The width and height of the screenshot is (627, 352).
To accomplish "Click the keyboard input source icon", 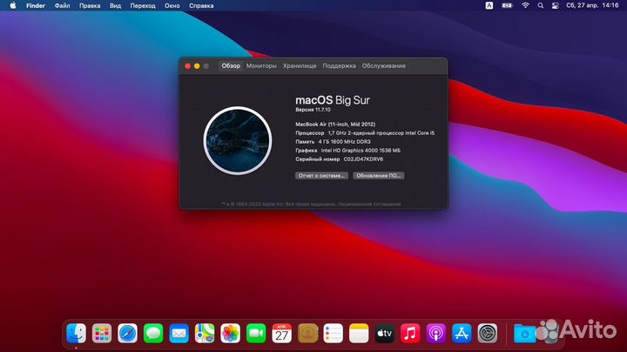I will (x=489, y=5).
